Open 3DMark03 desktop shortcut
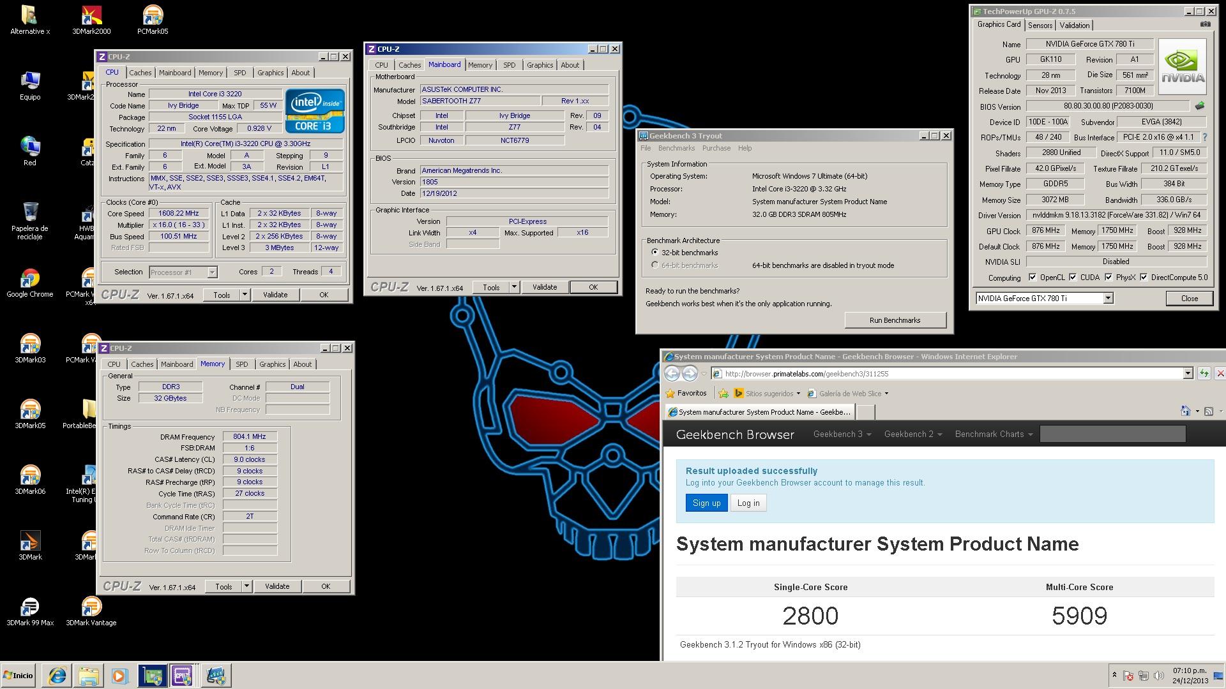This screenshot has width=1226, height=689. point(30,349)
